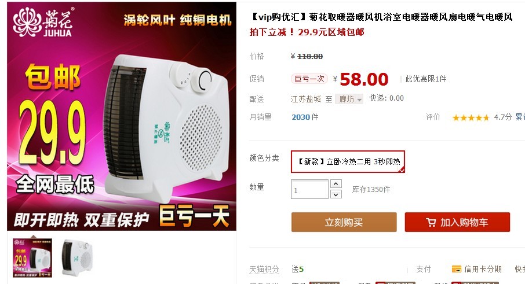Image resolution: width=525 pixels, height=284 pixels.
Task: Click the shopping cart icon on red button
Action: click(x=431, y=222)
